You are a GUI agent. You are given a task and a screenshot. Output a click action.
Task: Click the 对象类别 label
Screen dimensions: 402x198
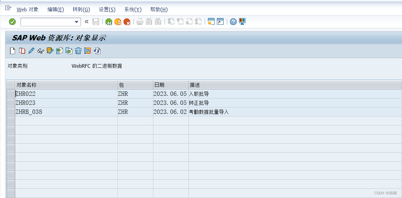click(x=17, y=66)
